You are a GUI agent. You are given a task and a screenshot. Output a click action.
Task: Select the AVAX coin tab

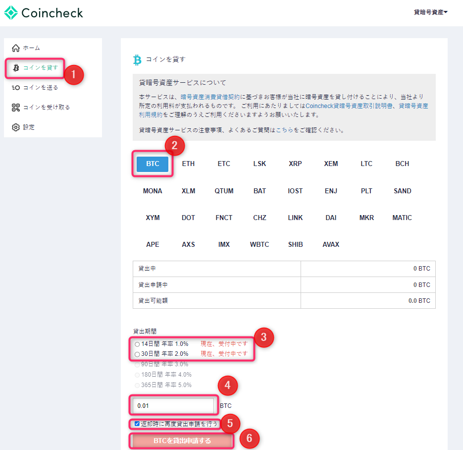click(x=331, y=245)
